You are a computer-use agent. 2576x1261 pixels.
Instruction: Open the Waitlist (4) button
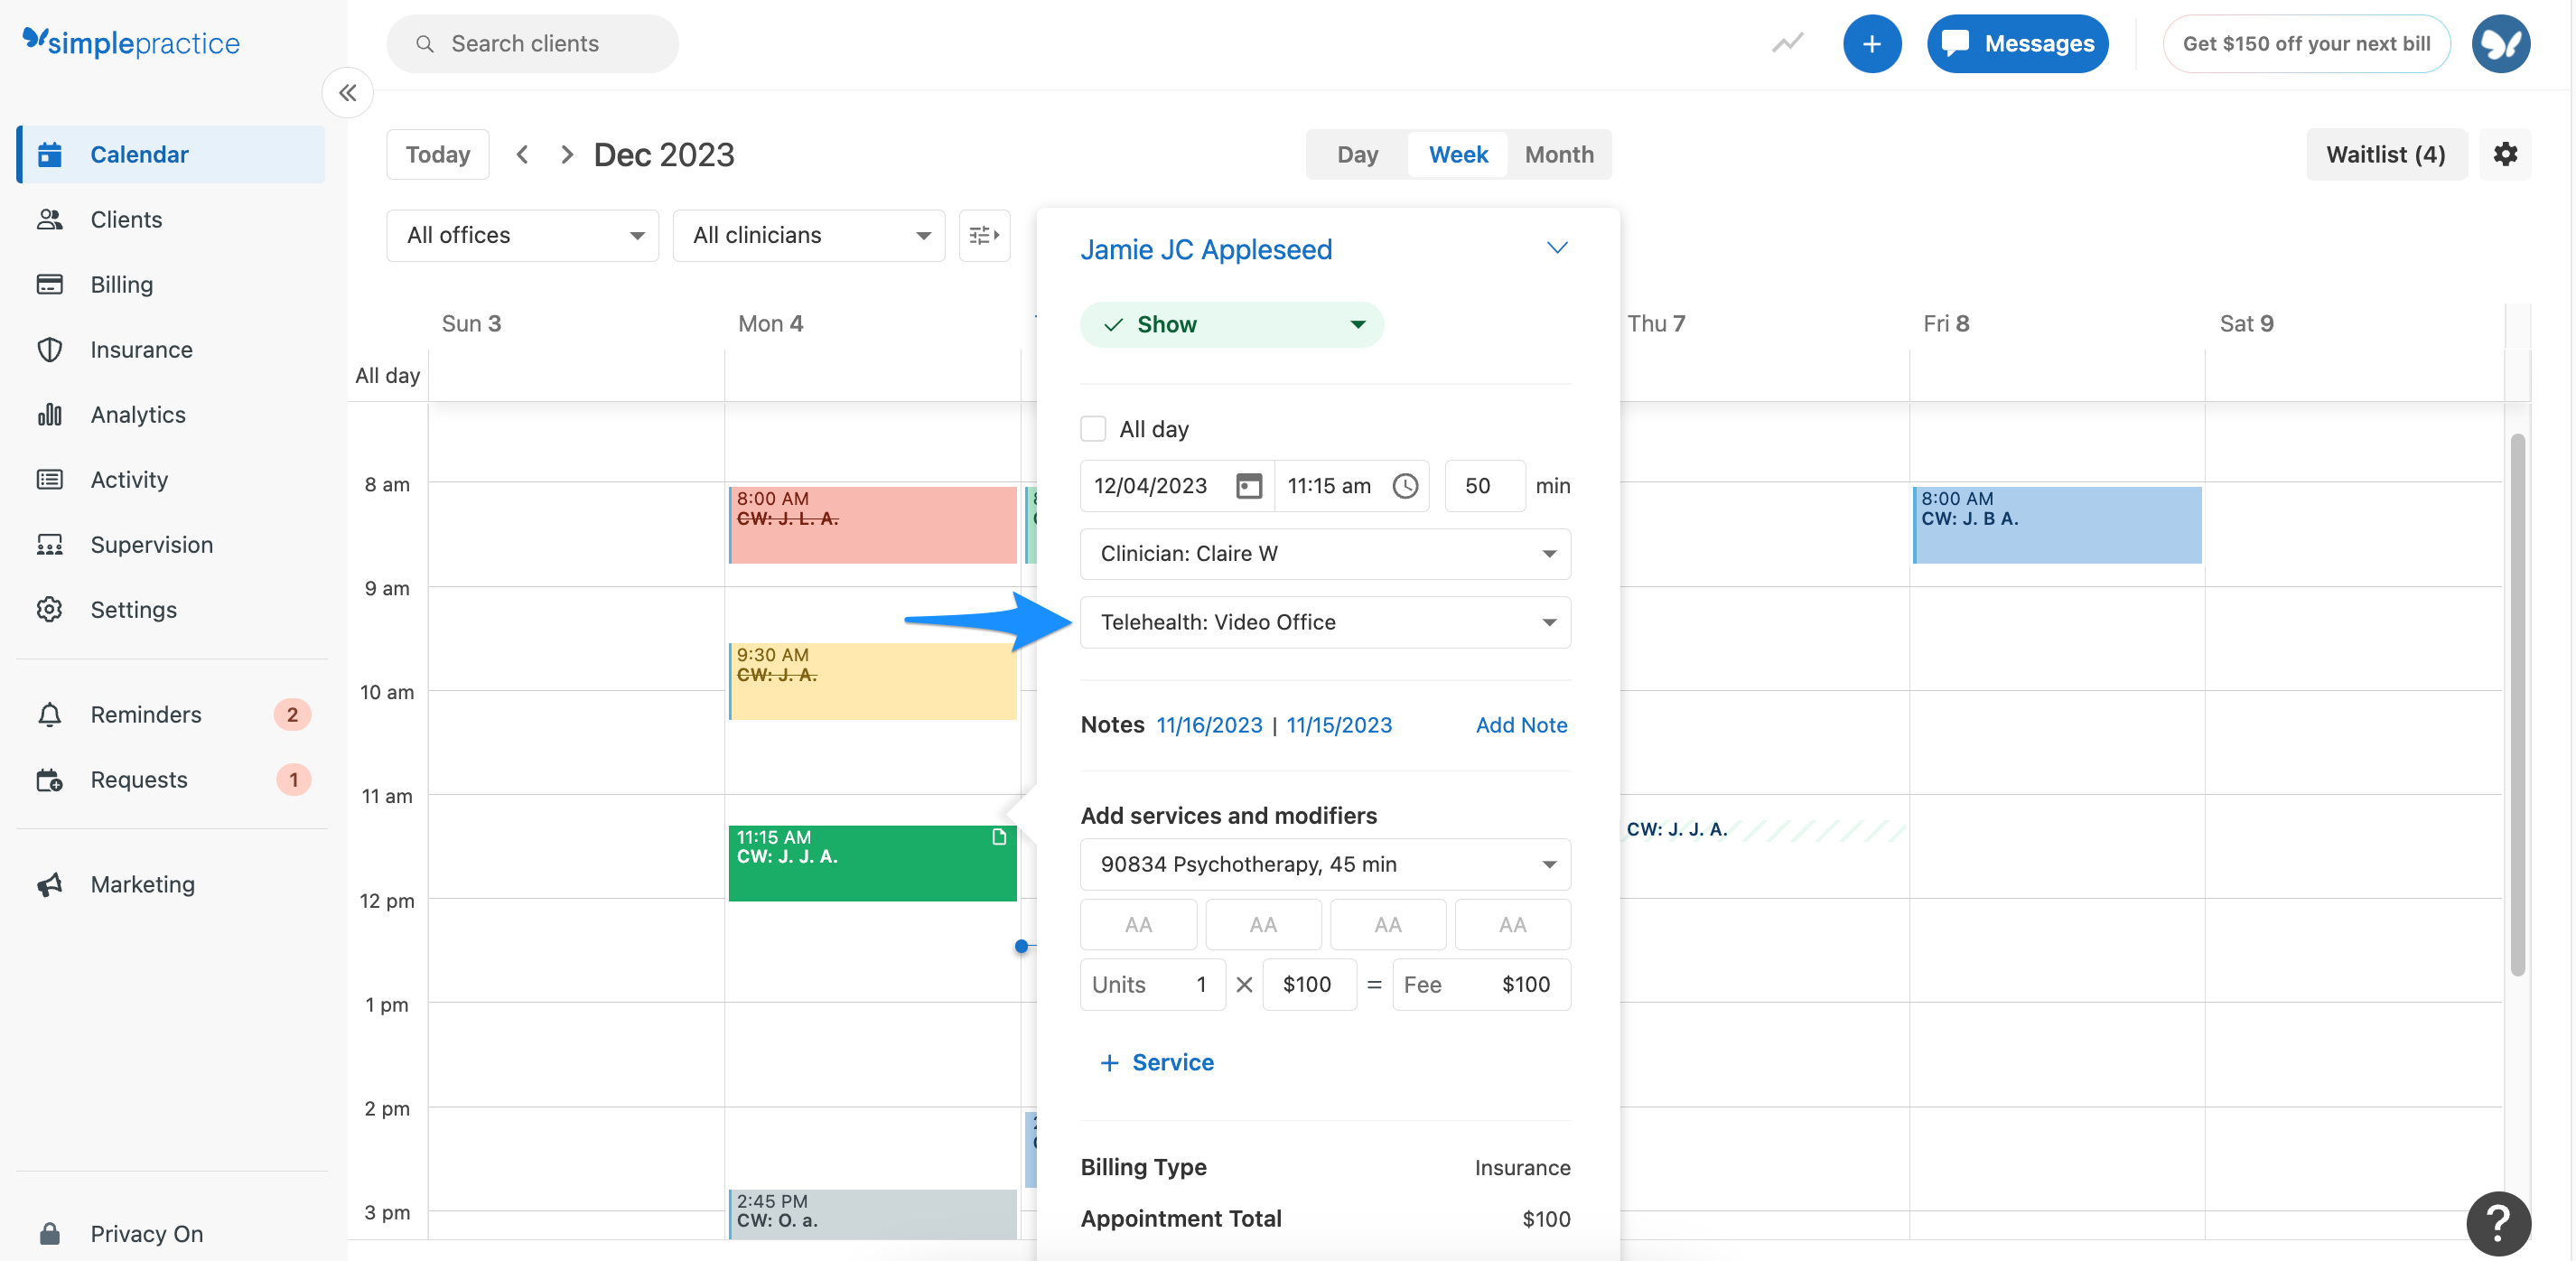coord(2386,154)
